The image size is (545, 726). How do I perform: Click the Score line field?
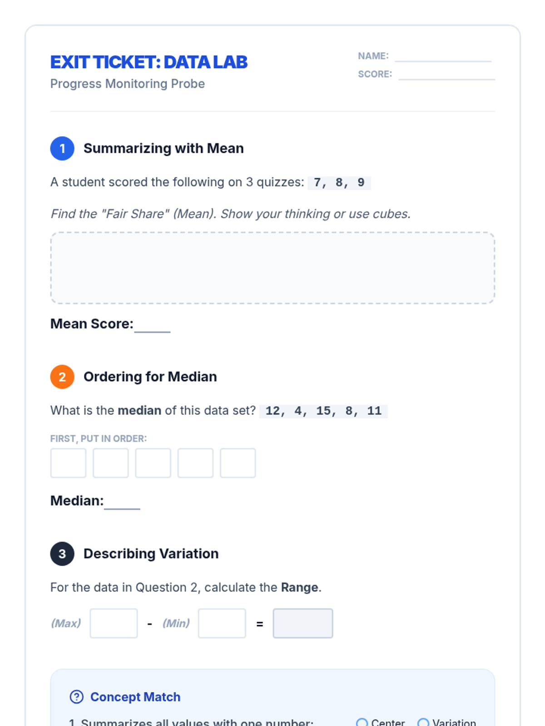tap(446, 74)
